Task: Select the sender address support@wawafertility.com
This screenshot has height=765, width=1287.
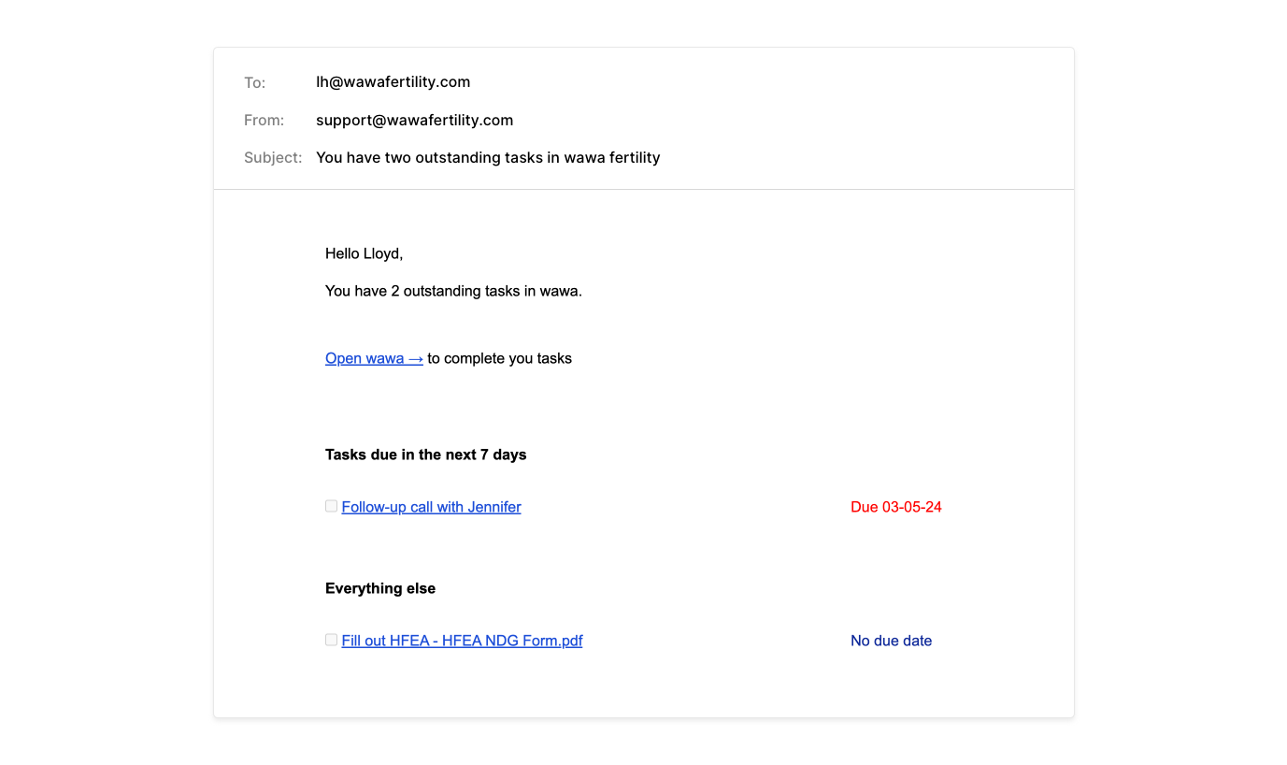Action: pos(414,120)
